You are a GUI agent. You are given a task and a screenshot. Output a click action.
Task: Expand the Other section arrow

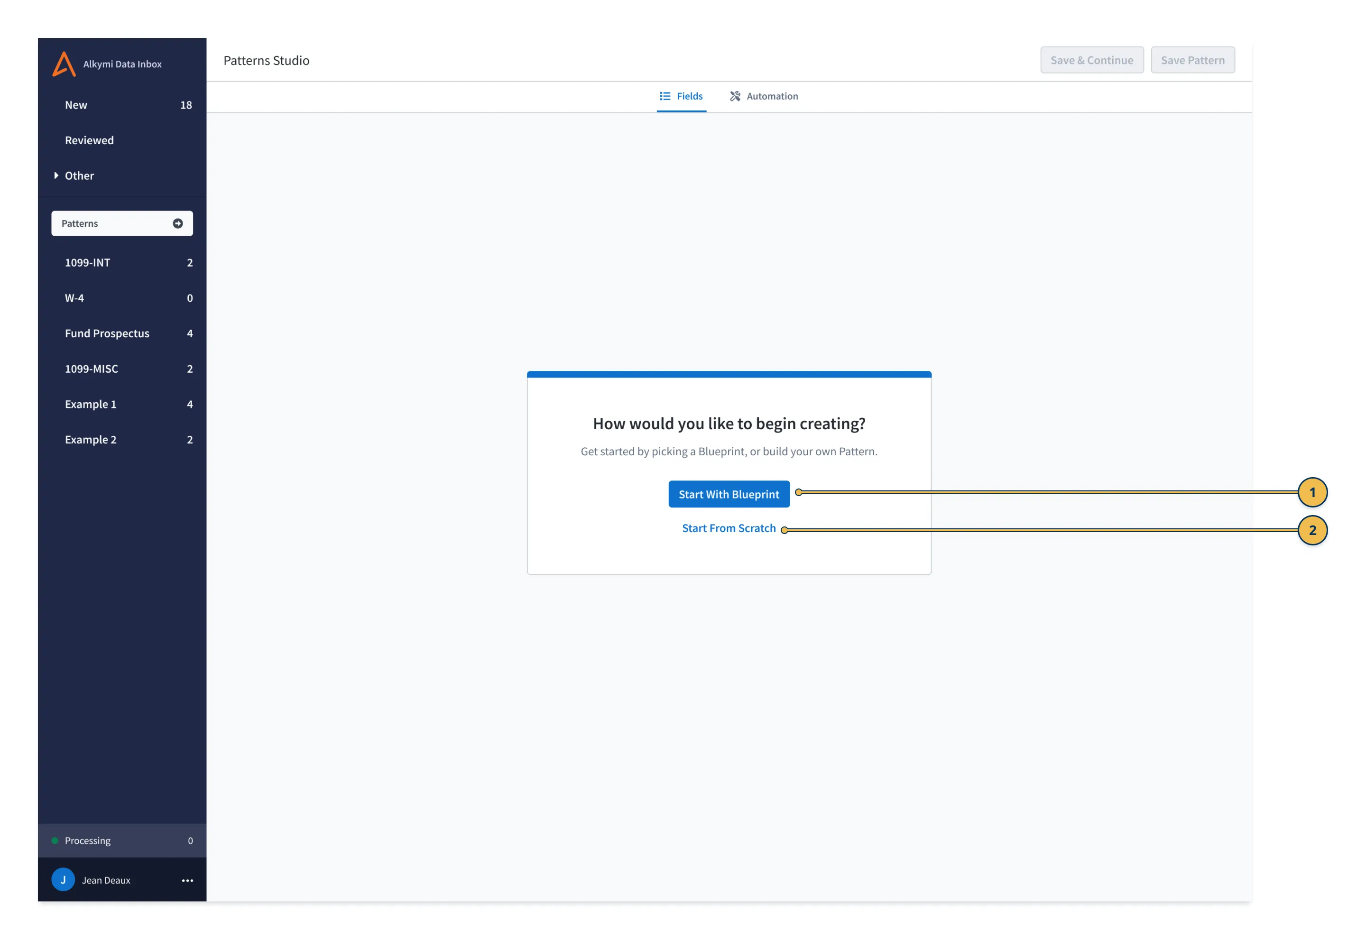(x=56, y=175)
